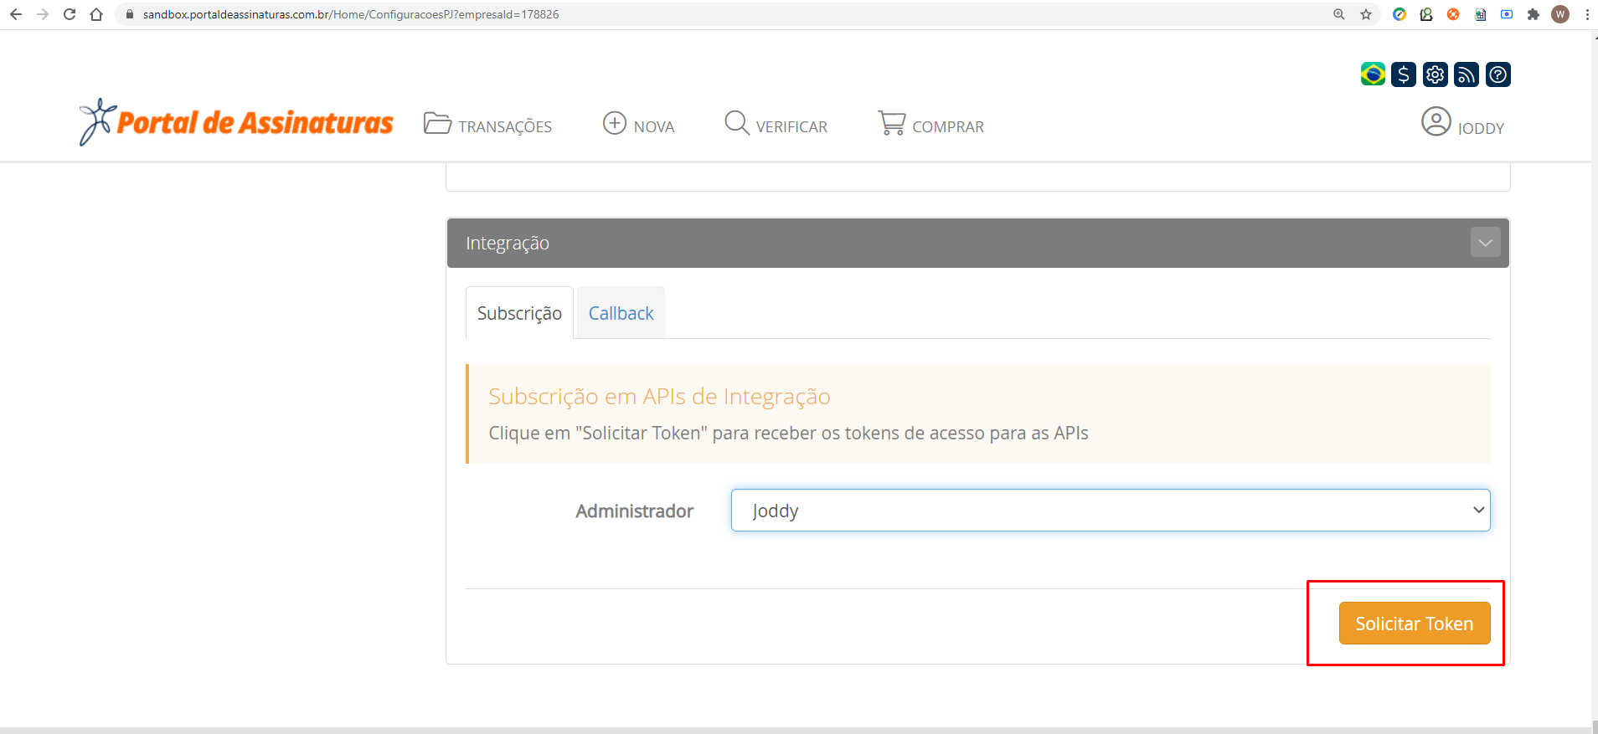Click the Brazil flag language icon
The image size is (1598, 734).
tap(1373, 74)
